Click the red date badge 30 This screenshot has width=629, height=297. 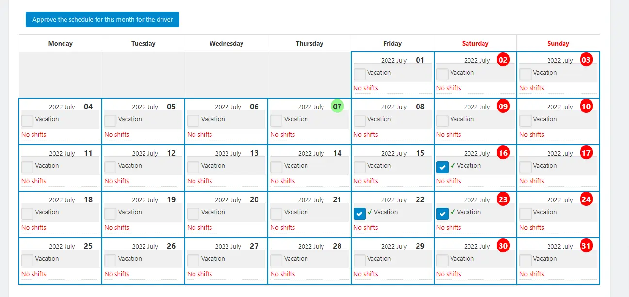click(503, 246)
